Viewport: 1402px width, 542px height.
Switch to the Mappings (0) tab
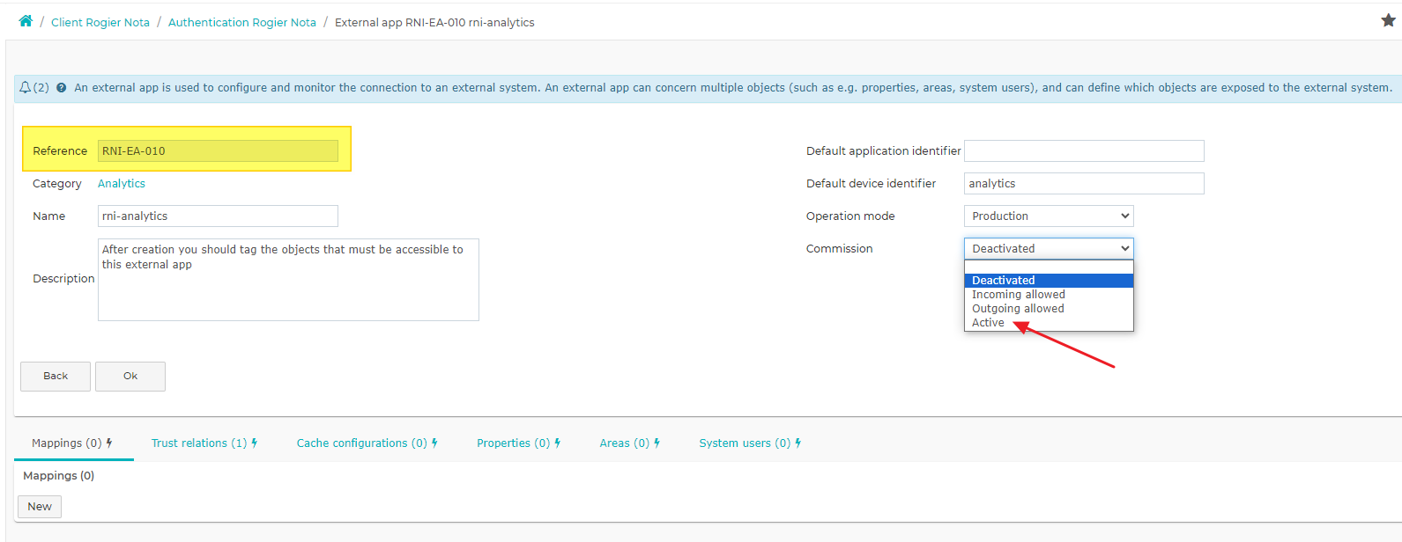point(72,443)
